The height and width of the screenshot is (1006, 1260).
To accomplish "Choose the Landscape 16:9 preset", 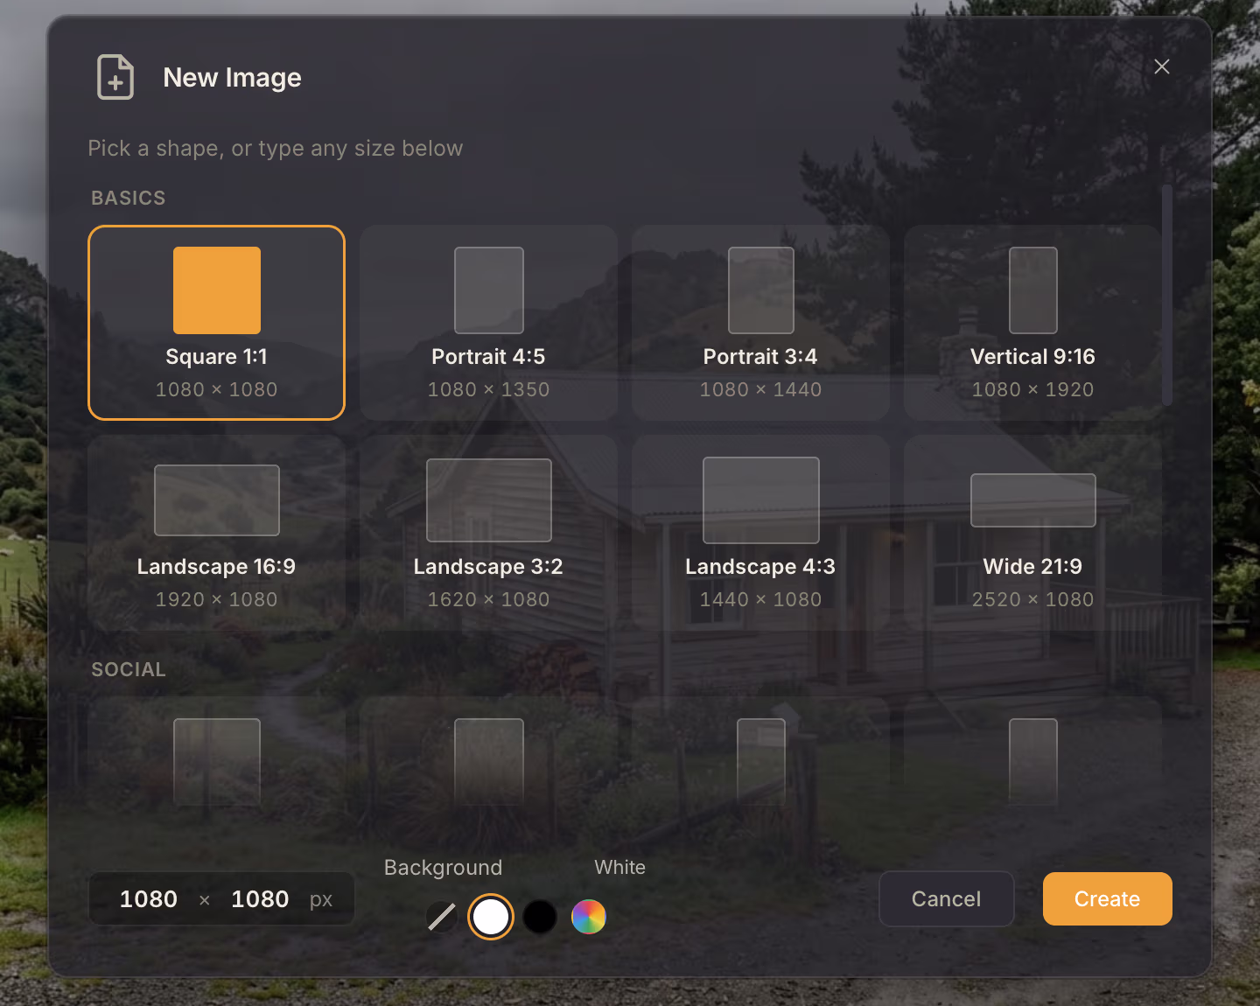I will point(216,533).
